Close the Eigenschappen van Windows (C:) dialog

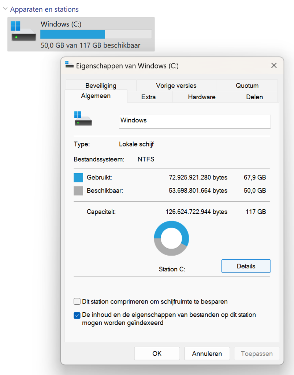(274, 66)
